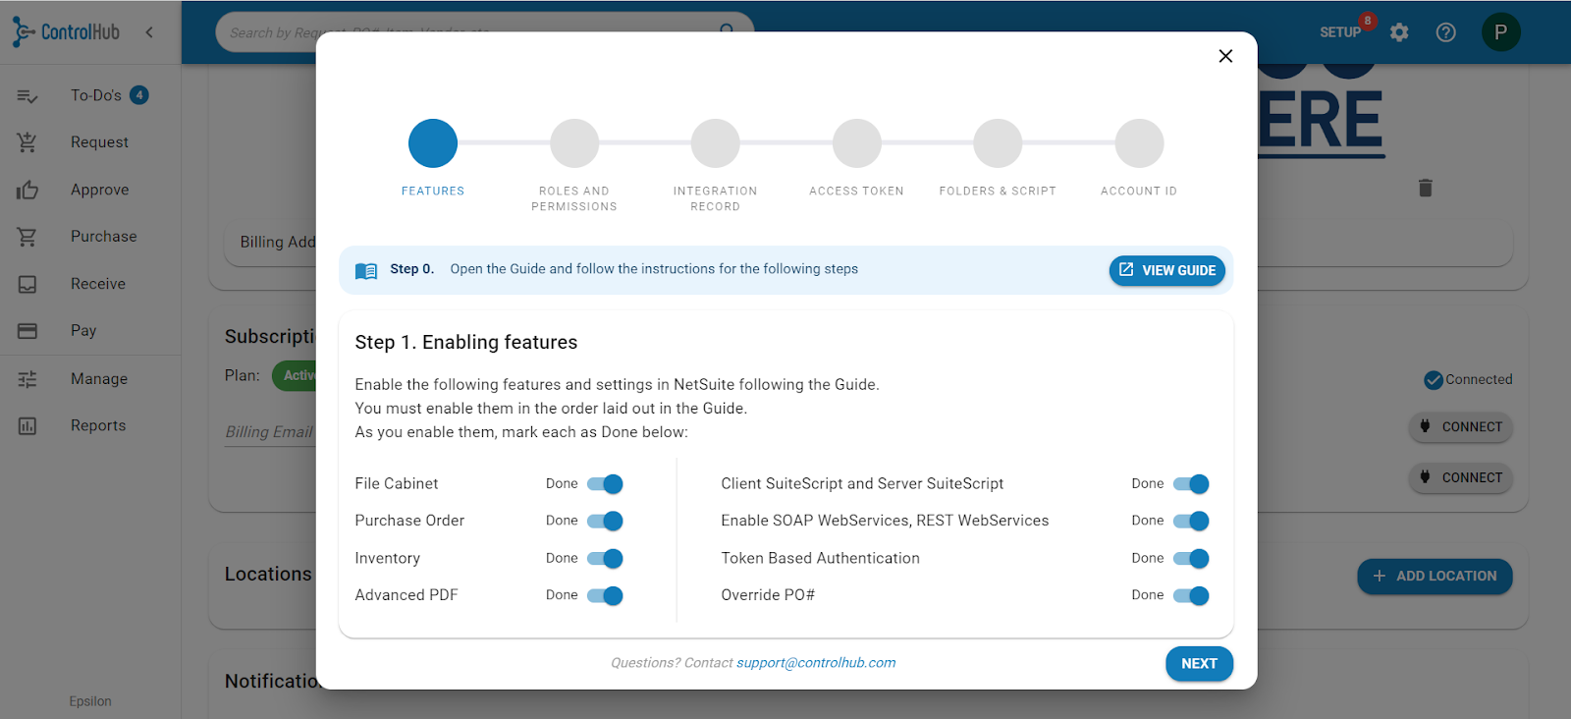Viewport: 1571px width, 719px height.
Task: Click the red notification badge on SETUP
Action: coord(1367,21)
